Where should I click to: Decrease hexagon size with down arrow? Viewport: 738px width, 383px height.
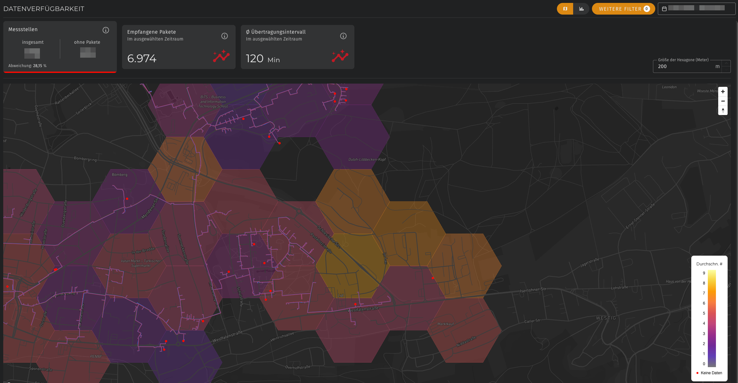726,69
